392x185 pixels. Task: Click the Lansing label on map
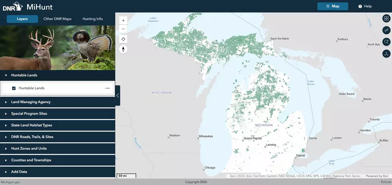pyautogui.click(x=271, y=145)
